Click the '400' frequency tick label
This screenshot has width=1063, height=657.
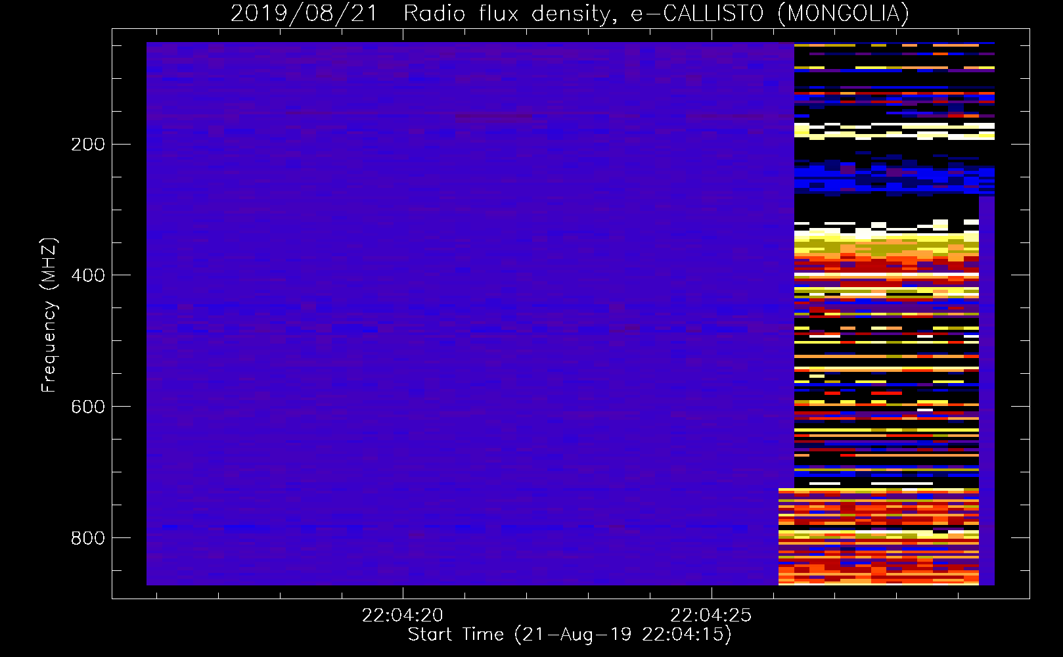click(88, 275)
